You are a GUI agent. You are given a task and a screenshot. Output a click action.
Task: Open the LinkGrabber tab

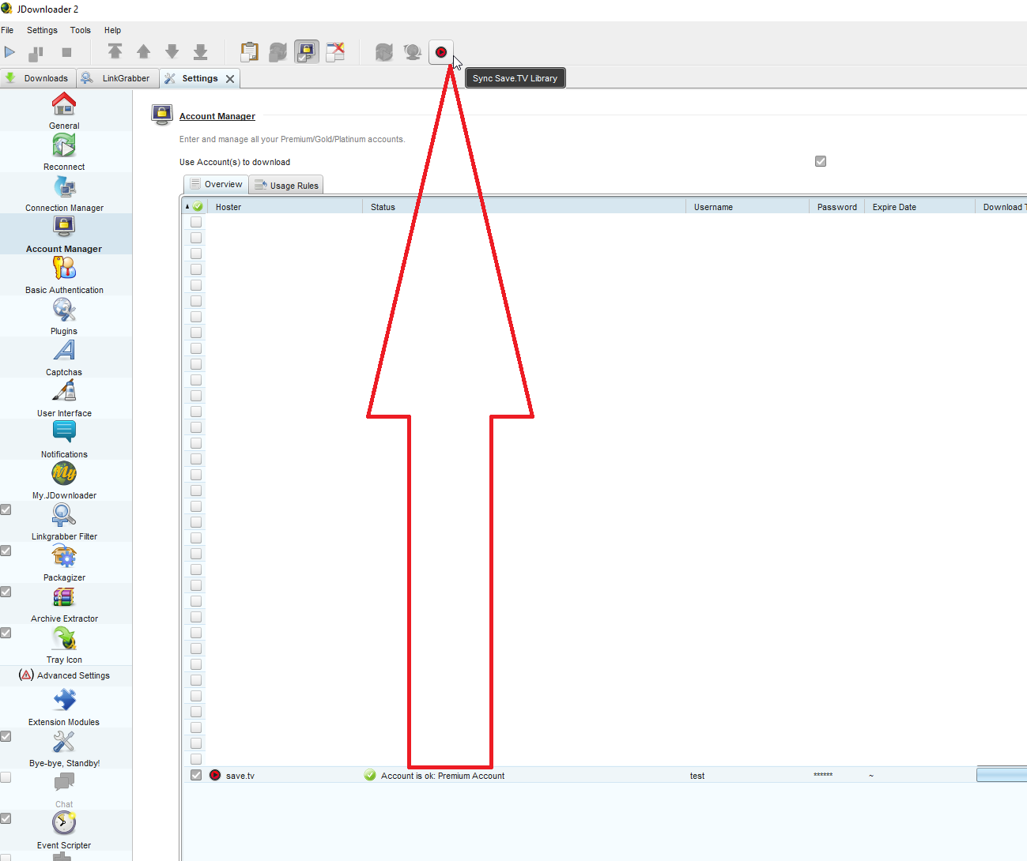(117, 78)
